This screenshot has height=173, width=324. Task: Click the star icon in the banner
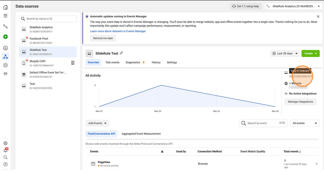click(x=87, y=16)
